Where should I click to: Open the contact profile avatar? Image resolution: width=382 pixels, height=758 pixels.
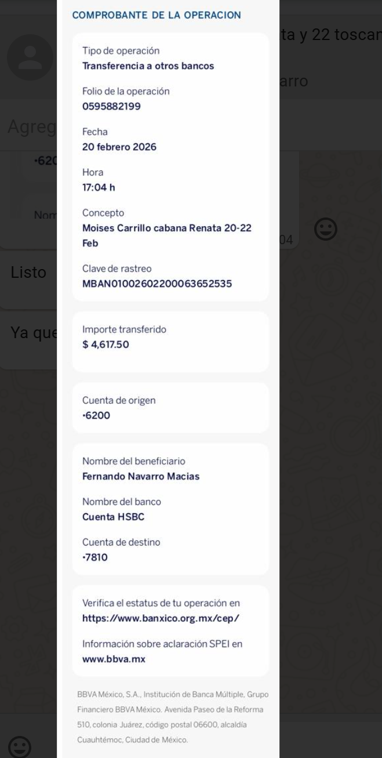pyautogui.click(x=30, y=57)
